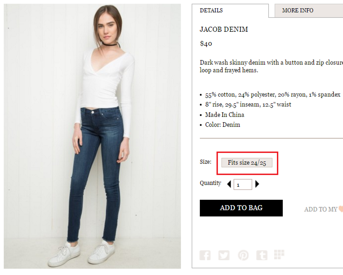Decrease quantity with left arrow
Screen dimensions: 343x275
point(229,184)
